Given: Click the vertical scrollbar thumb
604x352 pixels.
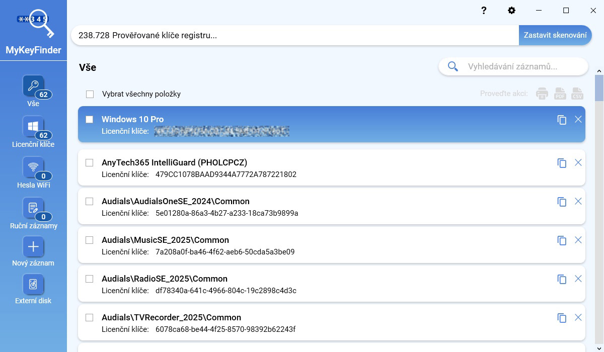Looking at the screenshot, I should 599,89.
